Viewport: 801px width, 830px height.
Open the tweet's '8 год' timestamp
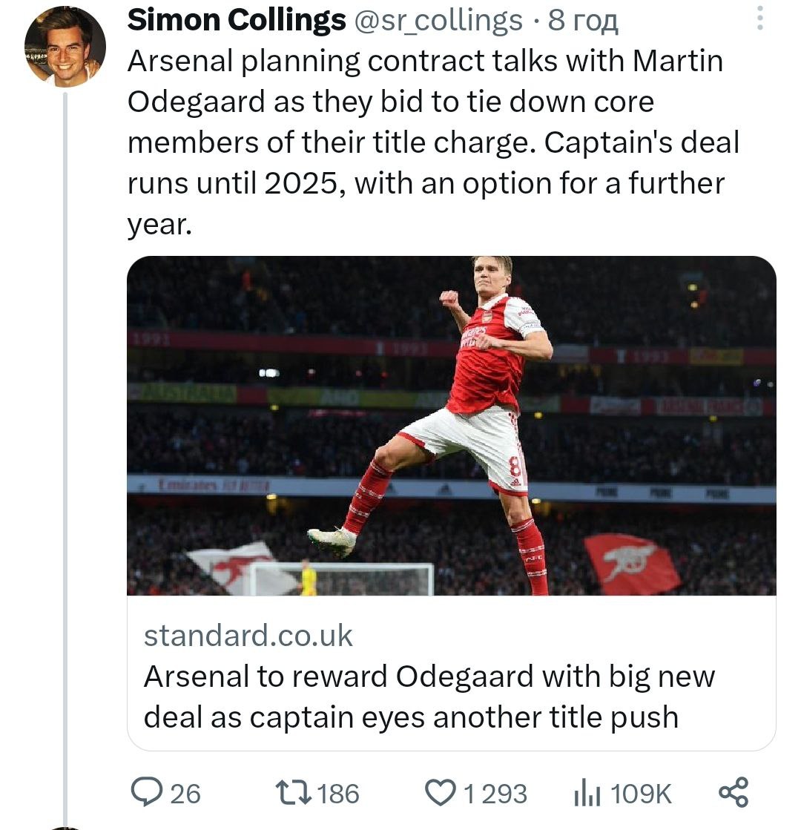pyautogui.click(x=582, y=21)
